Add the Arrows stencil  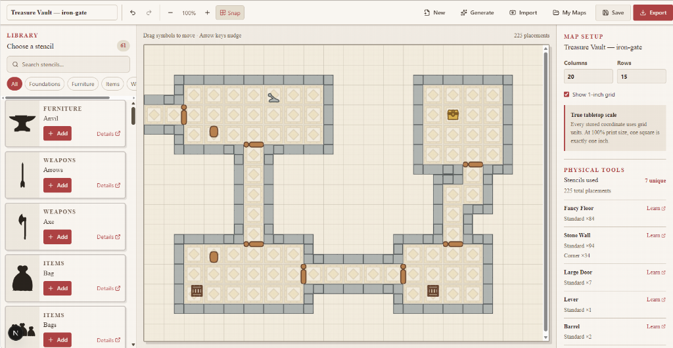pyautogui.click(x=58, y=185)
